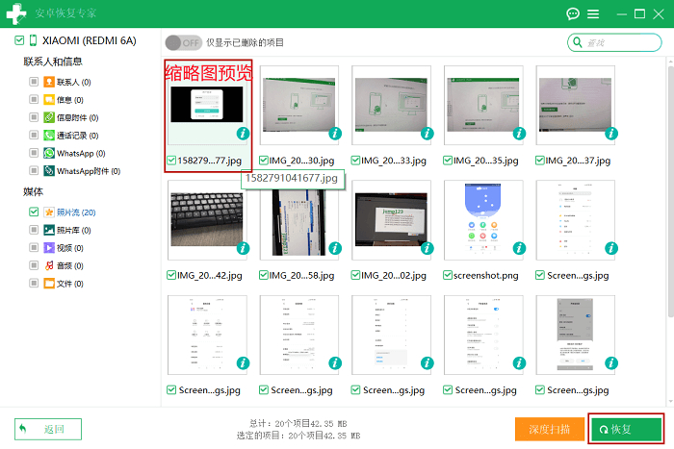Screen dimensions: 674x449
Task: Uncheck the XIAOMI (REDMI 6A) device checkbox
Action: point(19,40)
